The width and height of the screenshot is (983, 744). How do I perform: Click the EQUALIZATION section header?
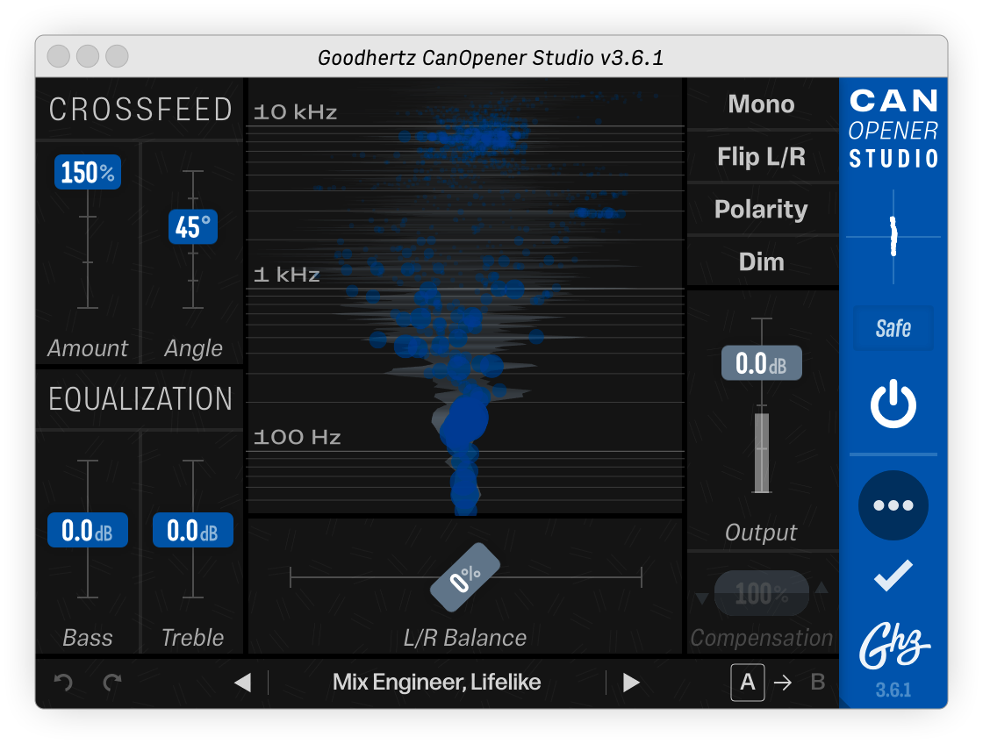click(140, 399)
